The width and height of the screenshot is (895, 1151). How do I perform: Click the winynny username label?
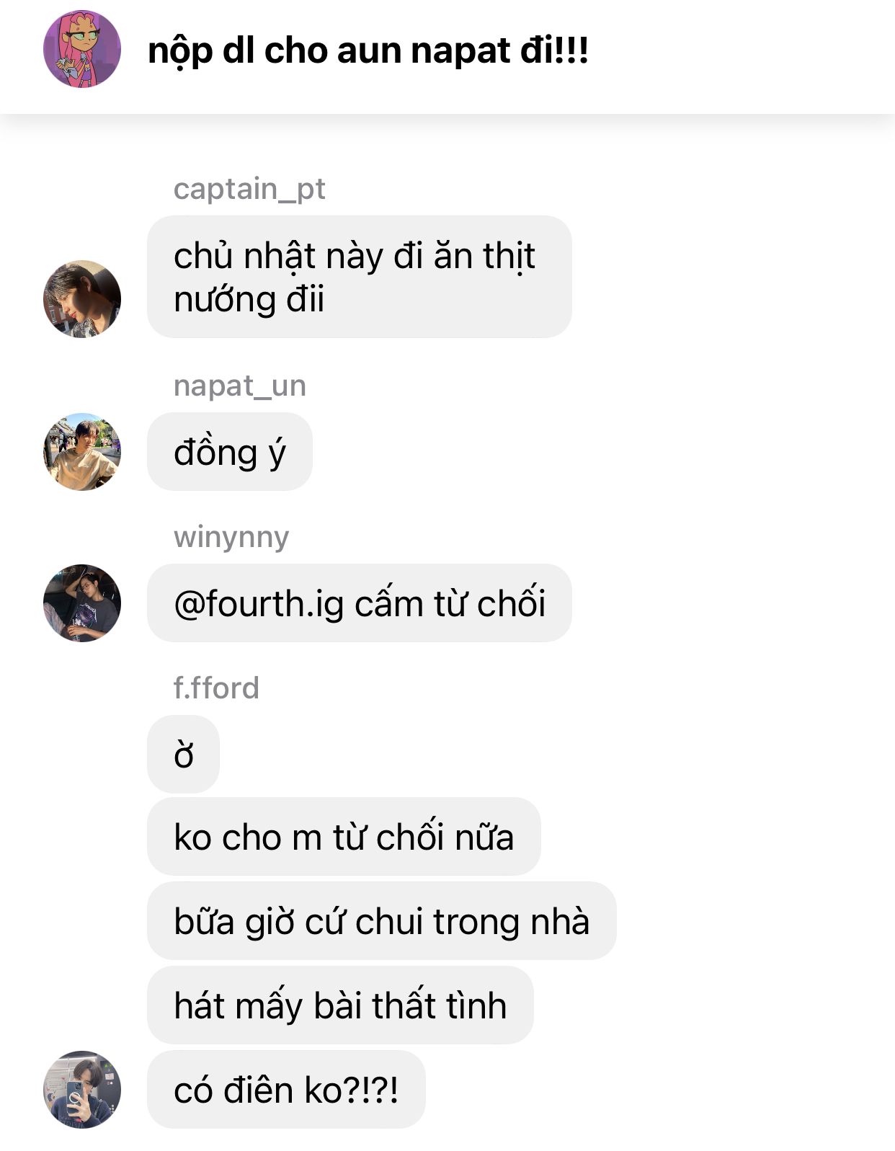tap(231, 538)
